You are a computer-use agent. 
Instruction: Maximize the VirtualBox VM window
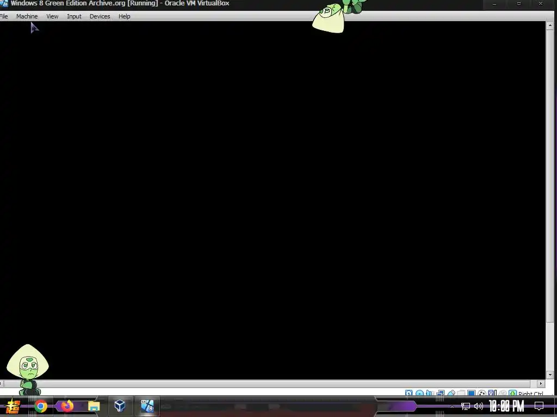[x=518, y=4]
